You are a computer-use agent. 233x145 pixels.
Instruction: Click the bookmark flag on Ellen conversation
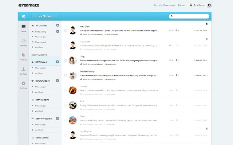point(206,24)
